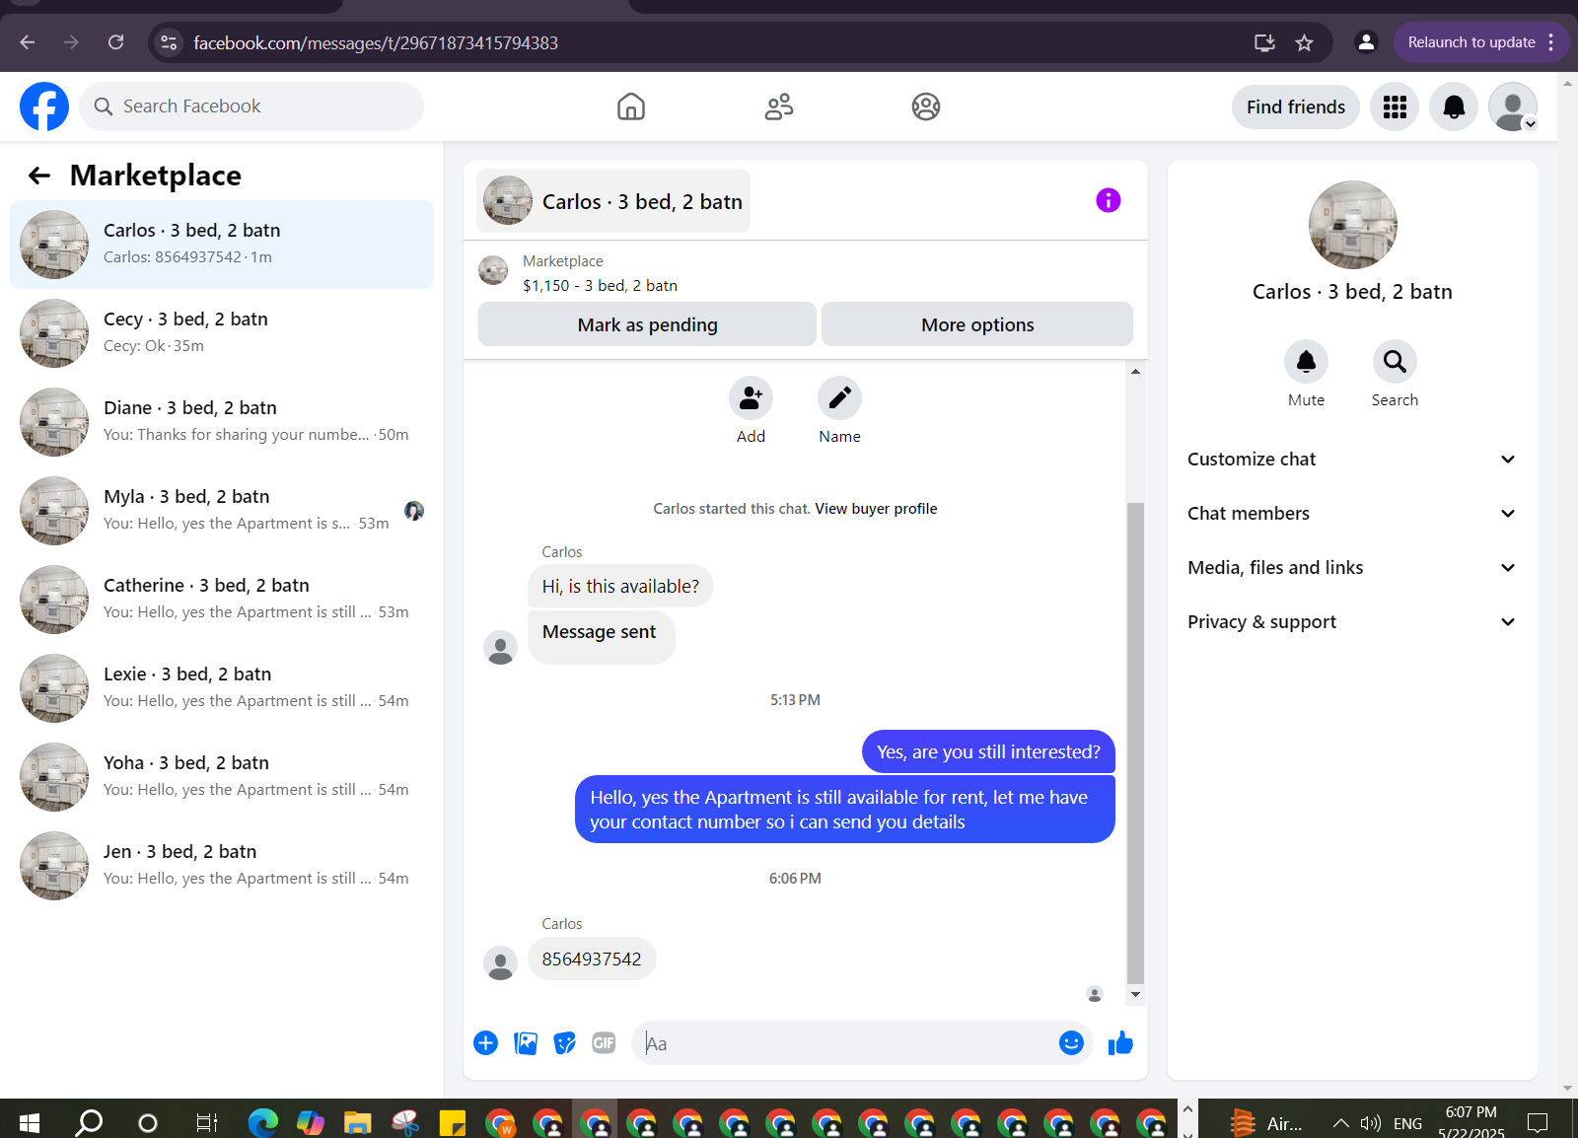Click the chat scrollbar up arrow
1578x1138 pixels.
(1135, 372)
